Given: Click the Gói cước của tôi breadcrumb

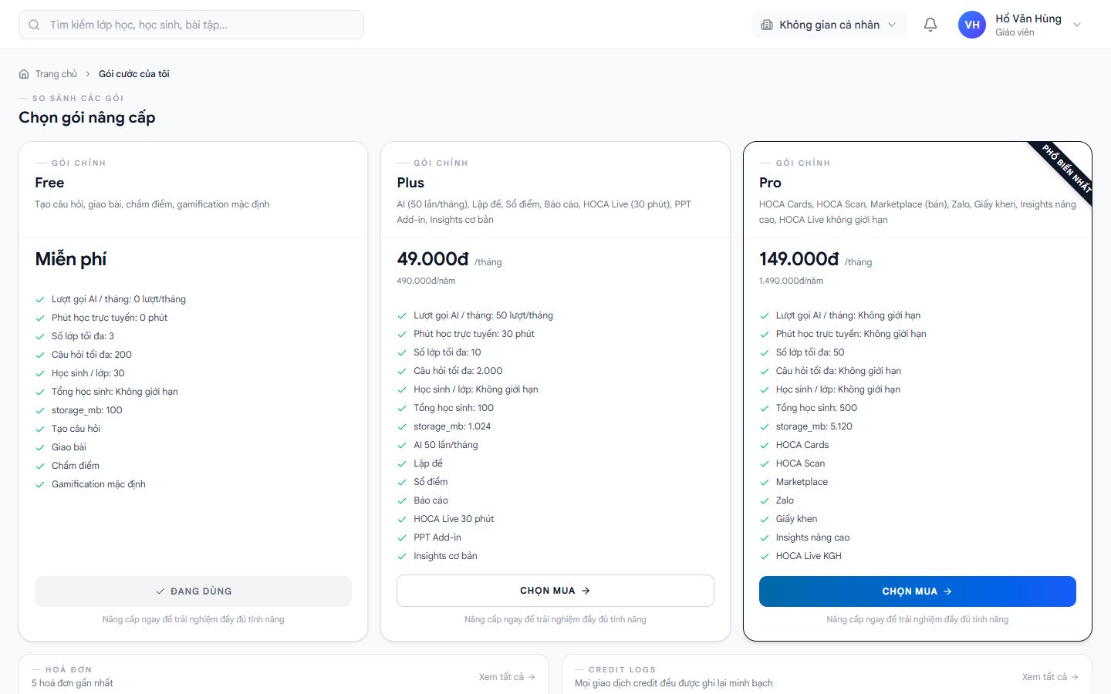Looking at the screenshot, I should pyautogui.click(x=134, y=74).
